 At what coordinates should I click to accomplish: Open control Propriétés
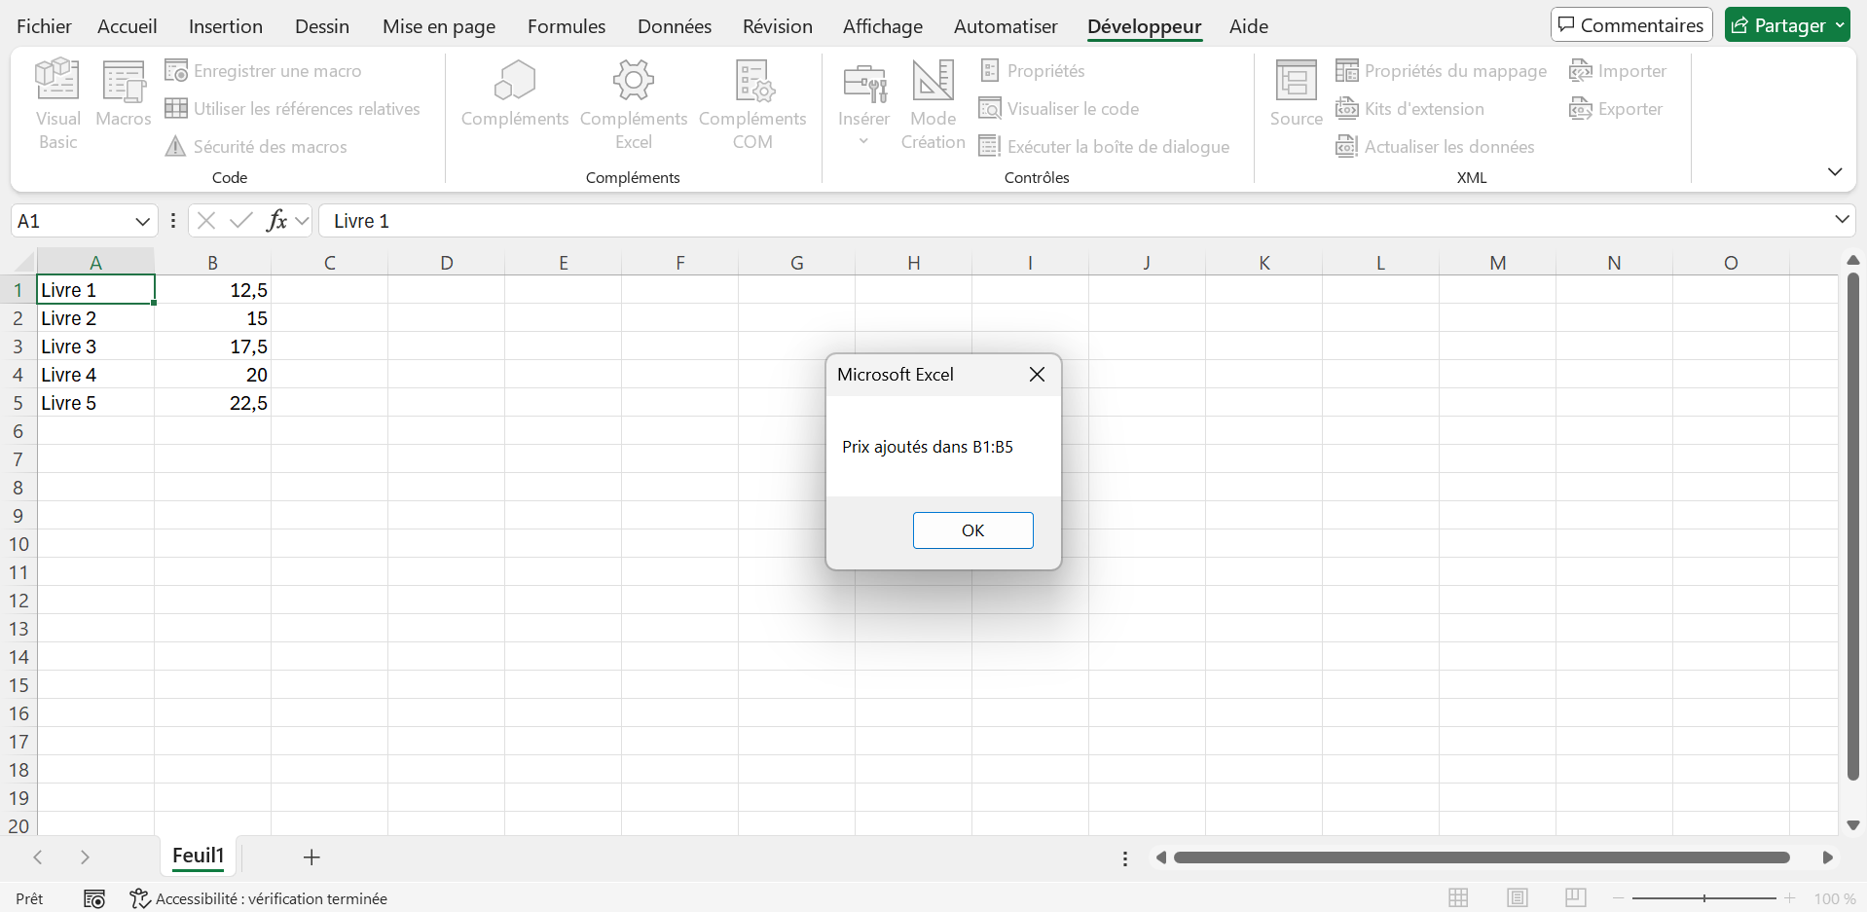[x=1032, y=71]
